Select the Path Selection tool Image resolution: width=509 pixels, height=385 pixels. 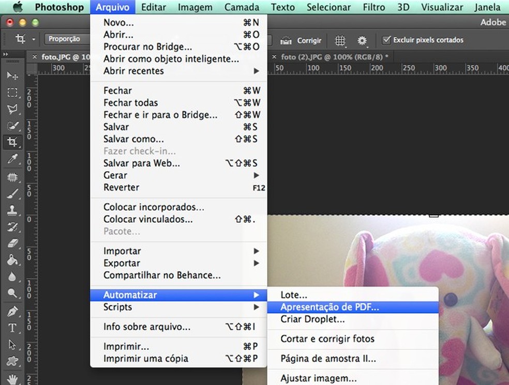coord(12,345)
